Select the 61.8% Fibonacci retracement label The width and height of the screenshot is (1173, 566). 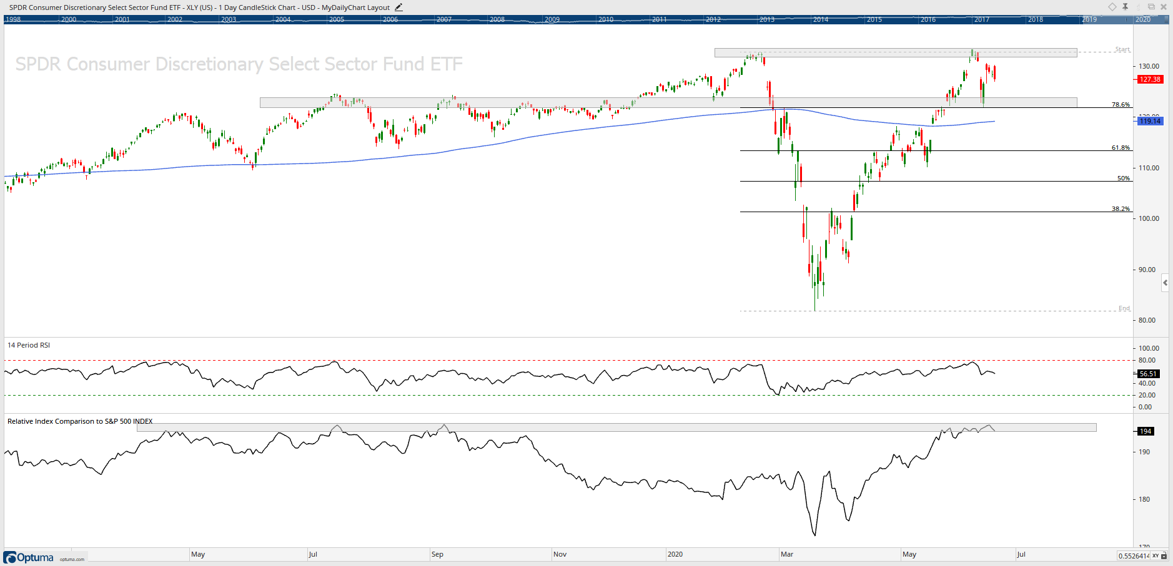(x=1121, y=148)
